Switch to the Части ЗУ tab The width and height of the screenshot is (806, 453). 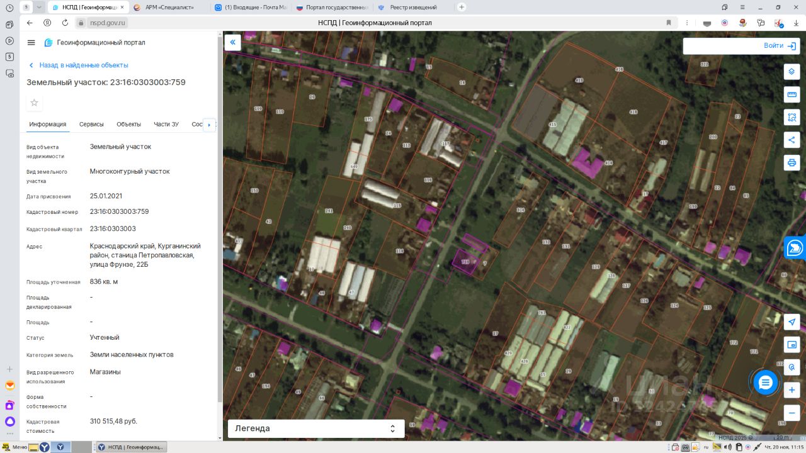[x=166, y=124]
